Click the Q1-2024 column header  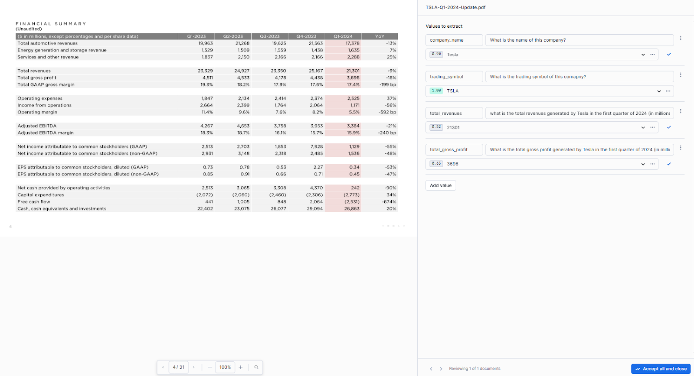tap(343, 36)
